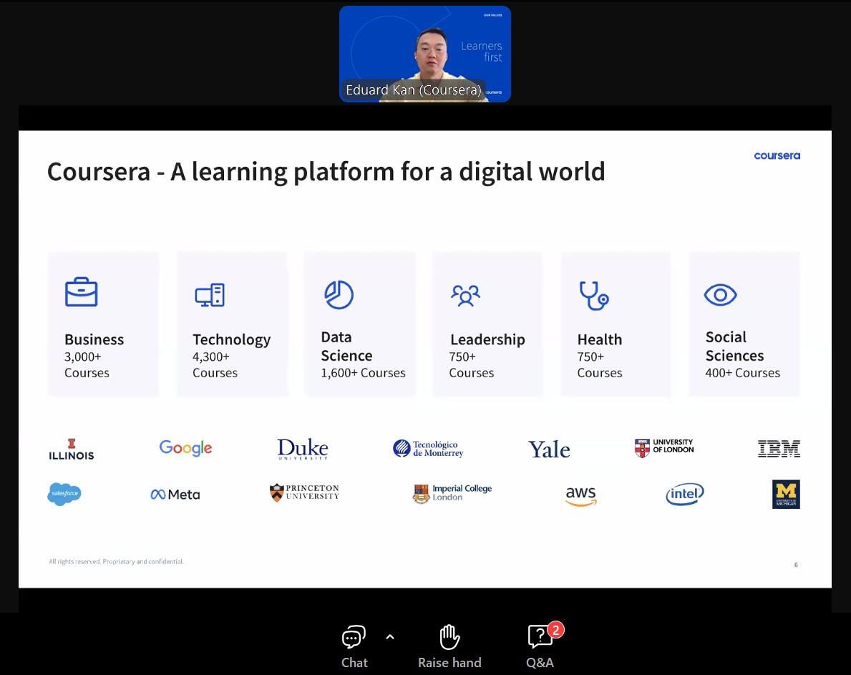
Task: Click the Salesforce cloud logo
Action: [64, 494]
